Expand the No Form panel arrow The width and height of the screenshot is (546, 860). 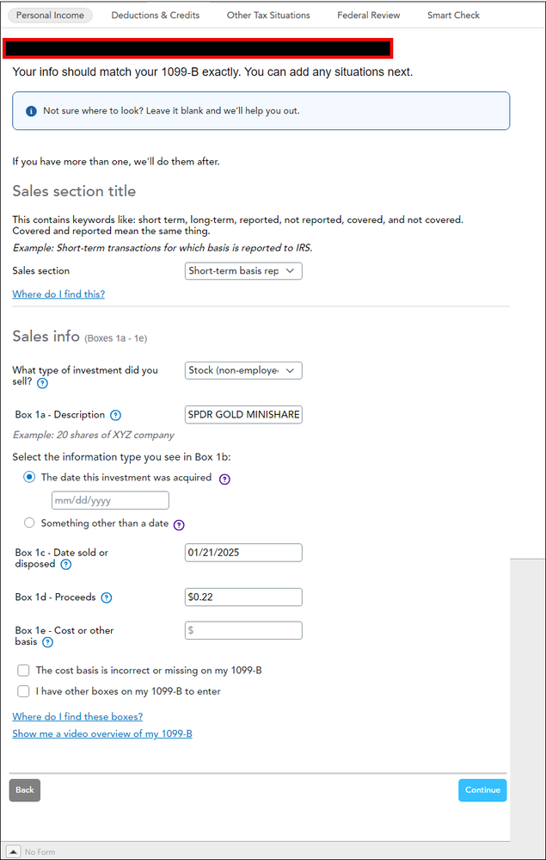click(x=15, y=851)
